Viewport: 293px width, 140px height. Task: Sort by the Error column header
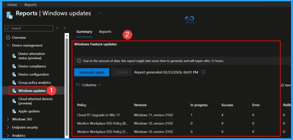click(x=256, y=105)
